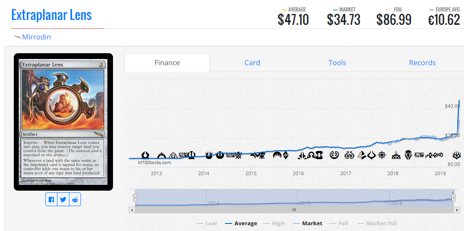464x231 pixels.
Task: Click the navigator scrollbar right arrow
Action: tap(456, 210)
